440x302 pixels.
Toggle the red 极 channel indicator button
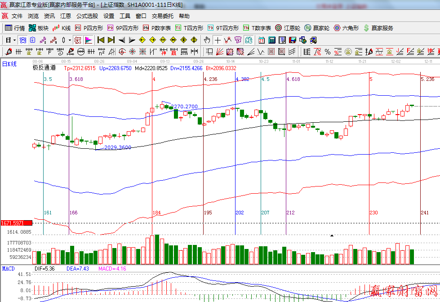(x=77, y=40)
